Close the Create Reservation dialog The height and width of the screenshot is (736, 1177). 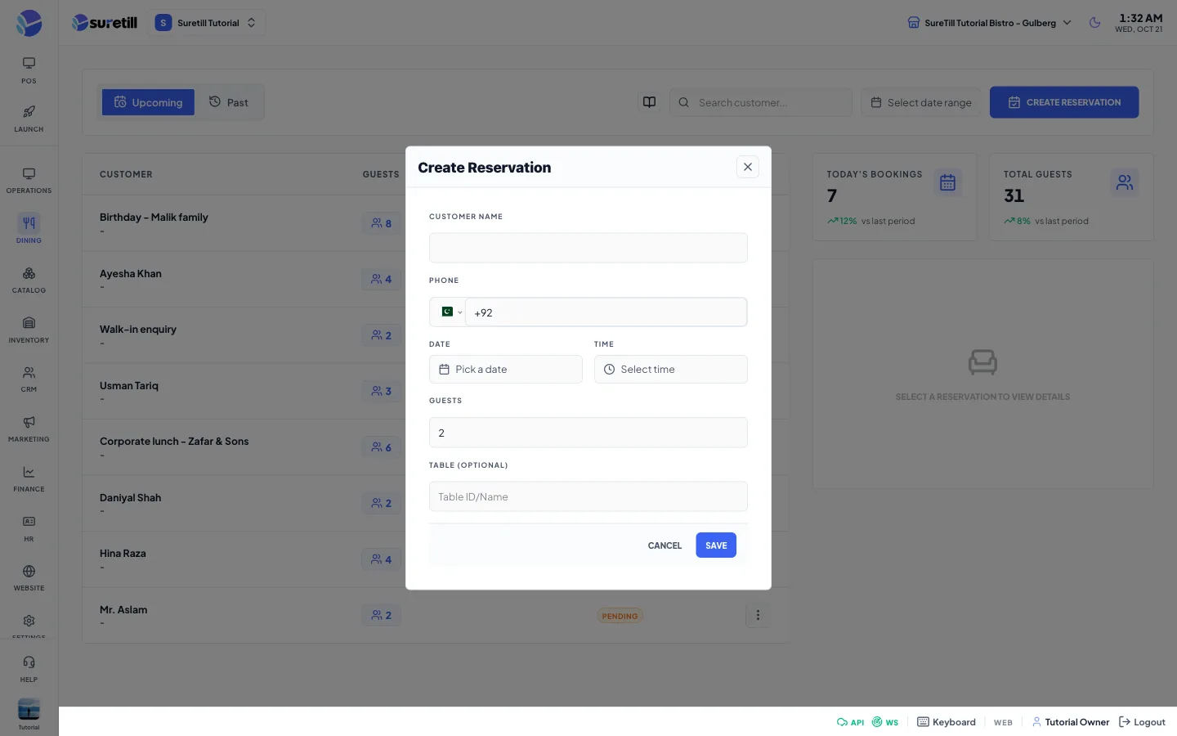point(748,167)
